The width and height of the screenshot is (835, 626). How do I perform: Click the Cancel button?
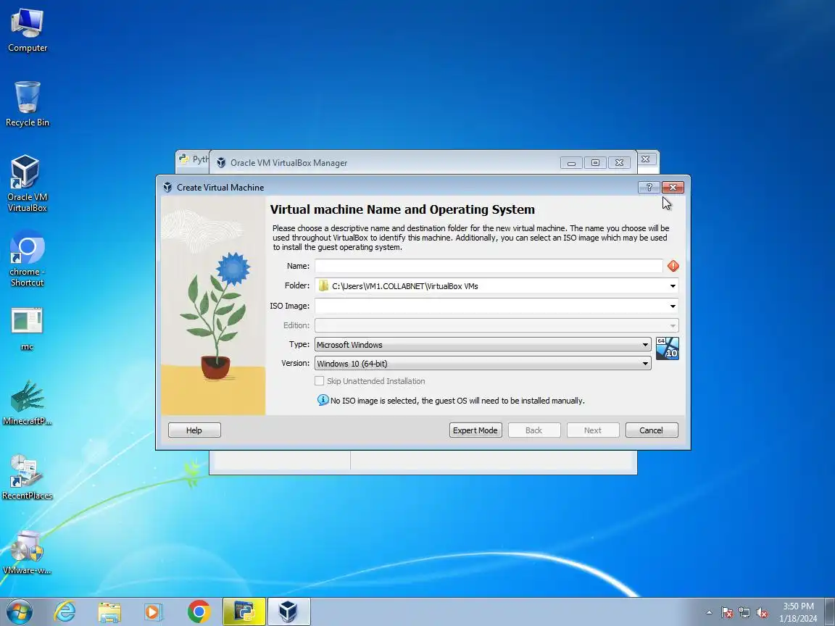tap(652, 430)
